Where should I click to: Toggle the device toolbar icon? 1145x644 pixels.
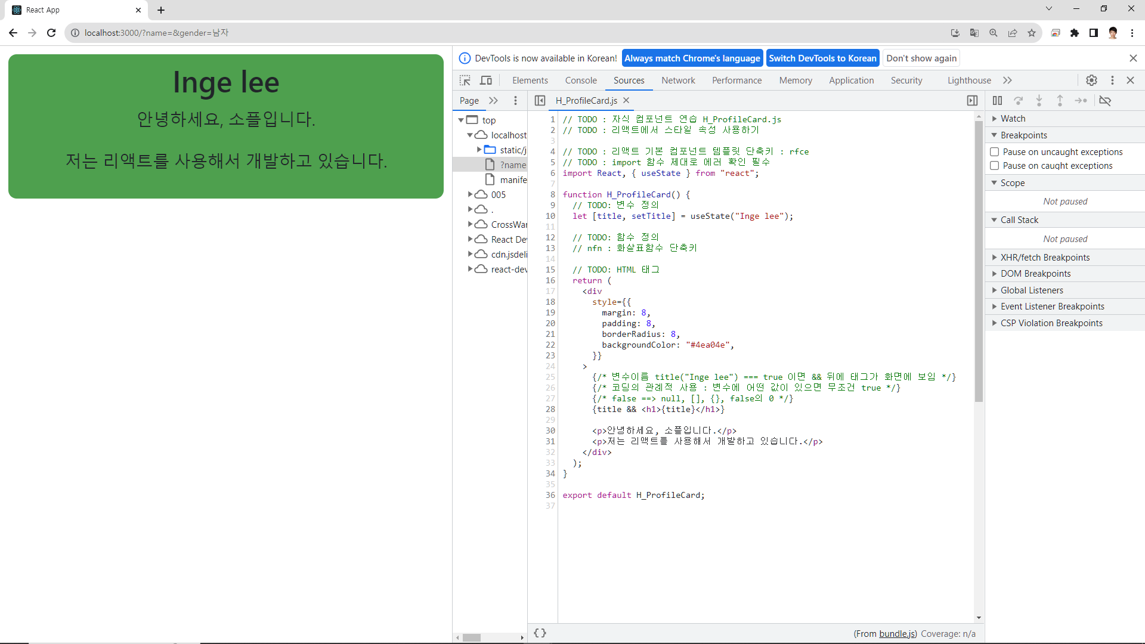coord(486,80)
